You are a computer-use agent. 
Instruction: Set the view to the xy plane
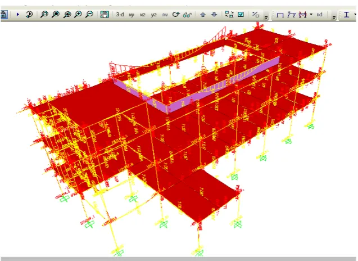pyautogui.click(x=132, y=15)
